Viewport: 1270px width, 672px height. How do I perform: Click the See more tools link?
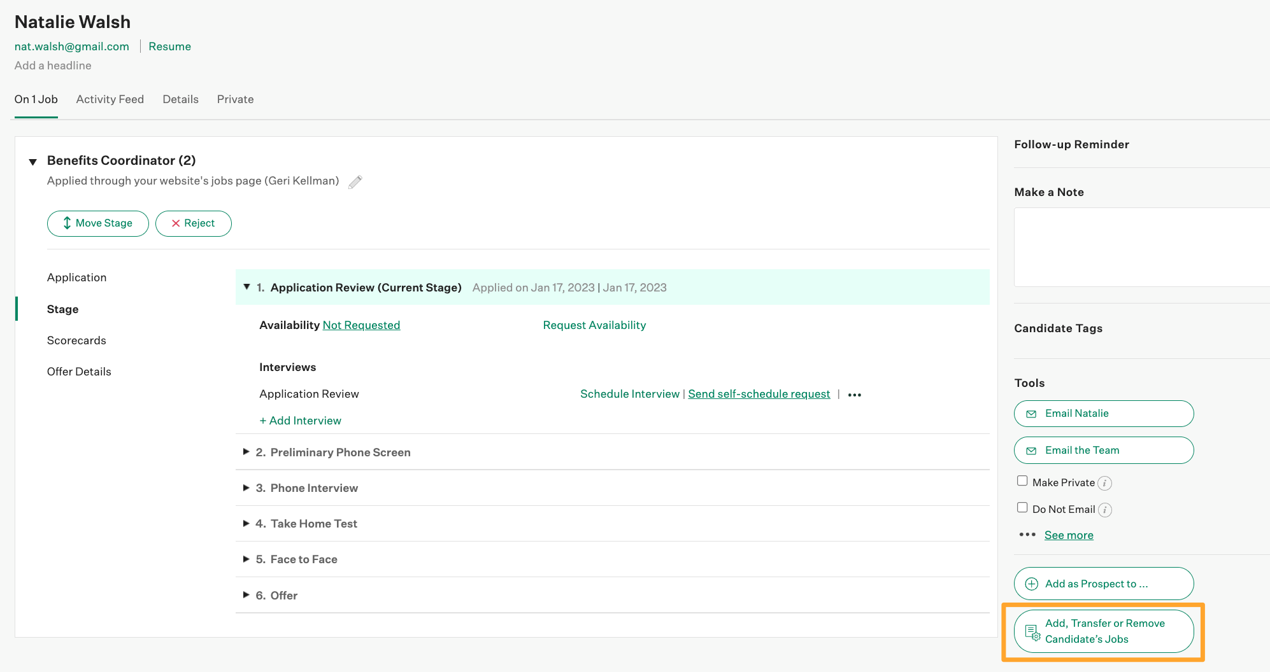tap(1069, 535)
